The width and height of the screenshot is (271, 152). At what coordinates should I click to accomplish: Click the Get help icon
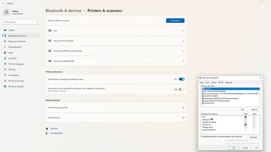click(x=47, y=128)
